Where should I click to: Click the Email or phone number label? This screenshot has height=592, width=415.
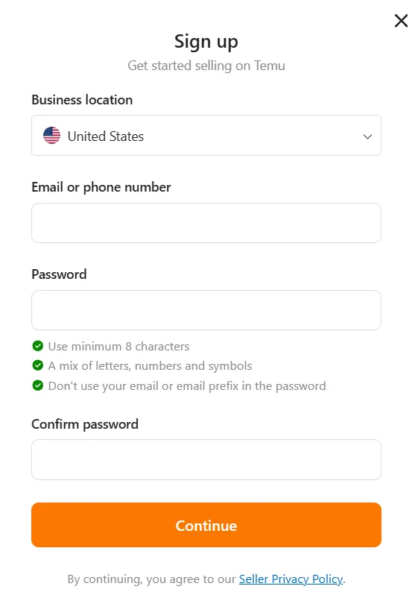point(101,187)
